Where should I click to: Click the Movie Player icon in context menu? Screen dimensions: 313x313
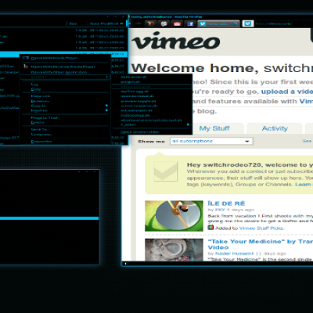point(26,58)
